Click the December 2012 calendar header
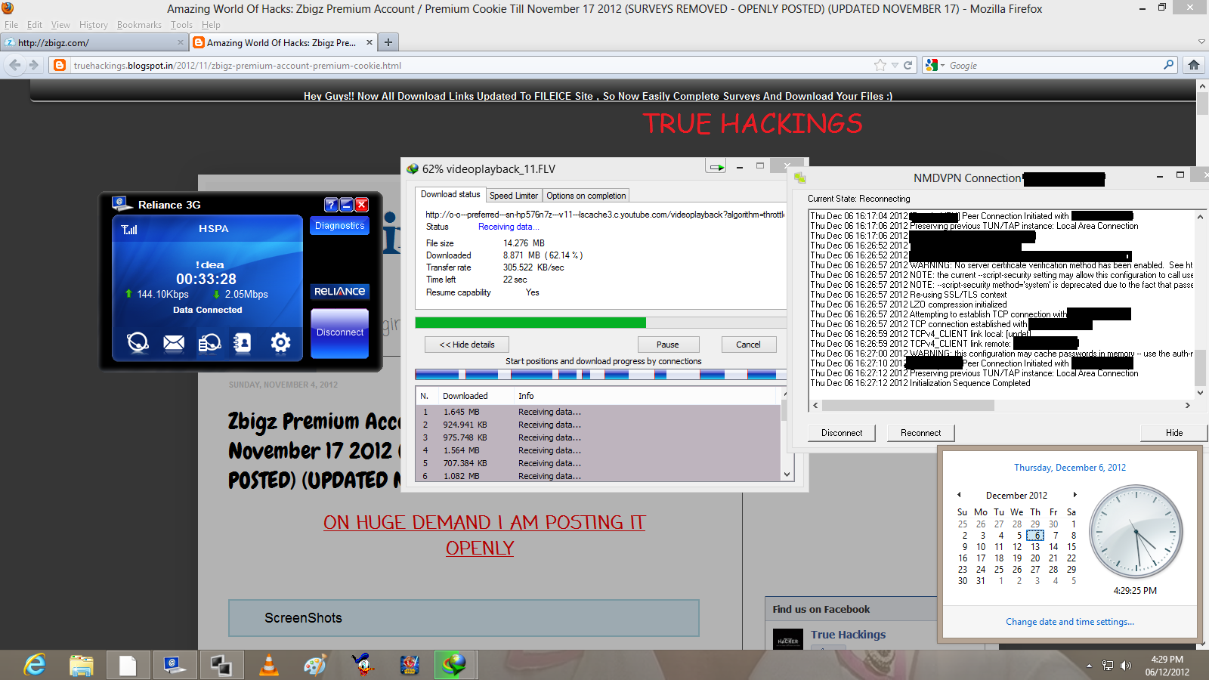This screenshot has width=1209, height=680. point(1016,496)
